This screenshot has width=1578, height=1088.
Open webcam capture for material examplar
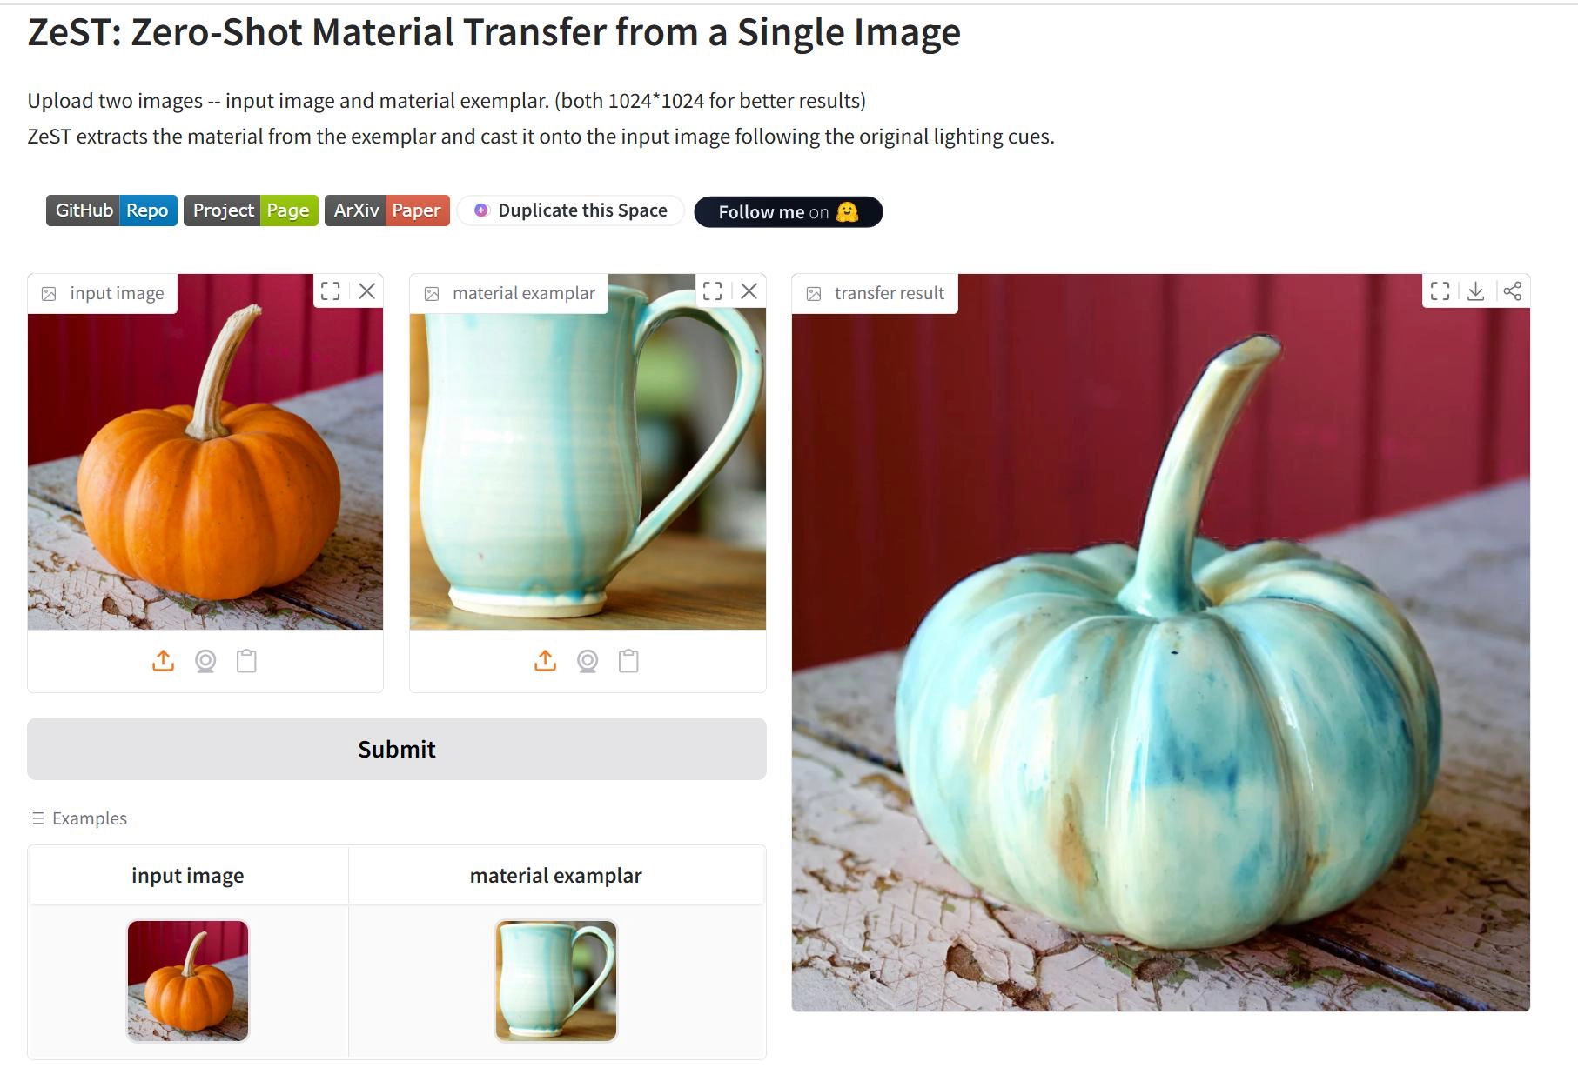[588, 662]
